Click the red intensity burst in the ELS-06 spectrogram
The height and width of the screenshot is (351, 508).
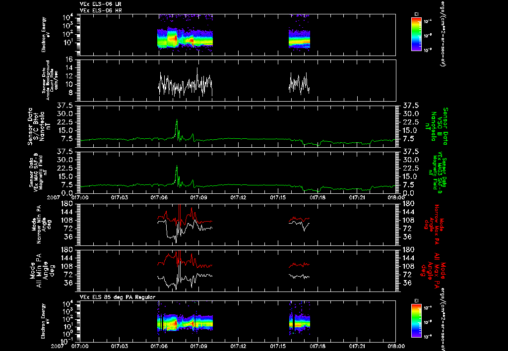coord(175,39)
